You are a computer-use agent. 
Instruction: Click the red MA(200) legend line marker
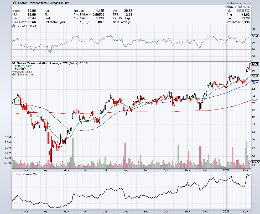tap(13, 72)
